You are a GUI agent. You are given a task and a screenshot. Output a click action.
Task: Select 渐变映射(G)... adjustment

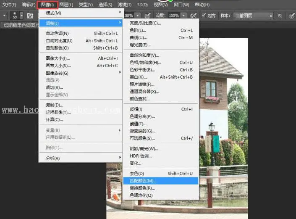click(x=161, y=131)
